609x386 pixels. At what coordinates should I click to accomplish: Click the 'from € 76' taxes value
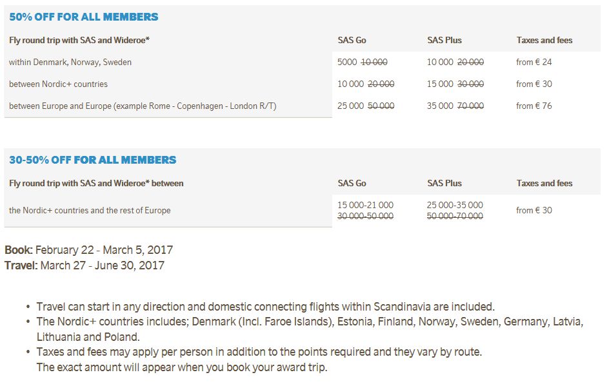point(534,106)
